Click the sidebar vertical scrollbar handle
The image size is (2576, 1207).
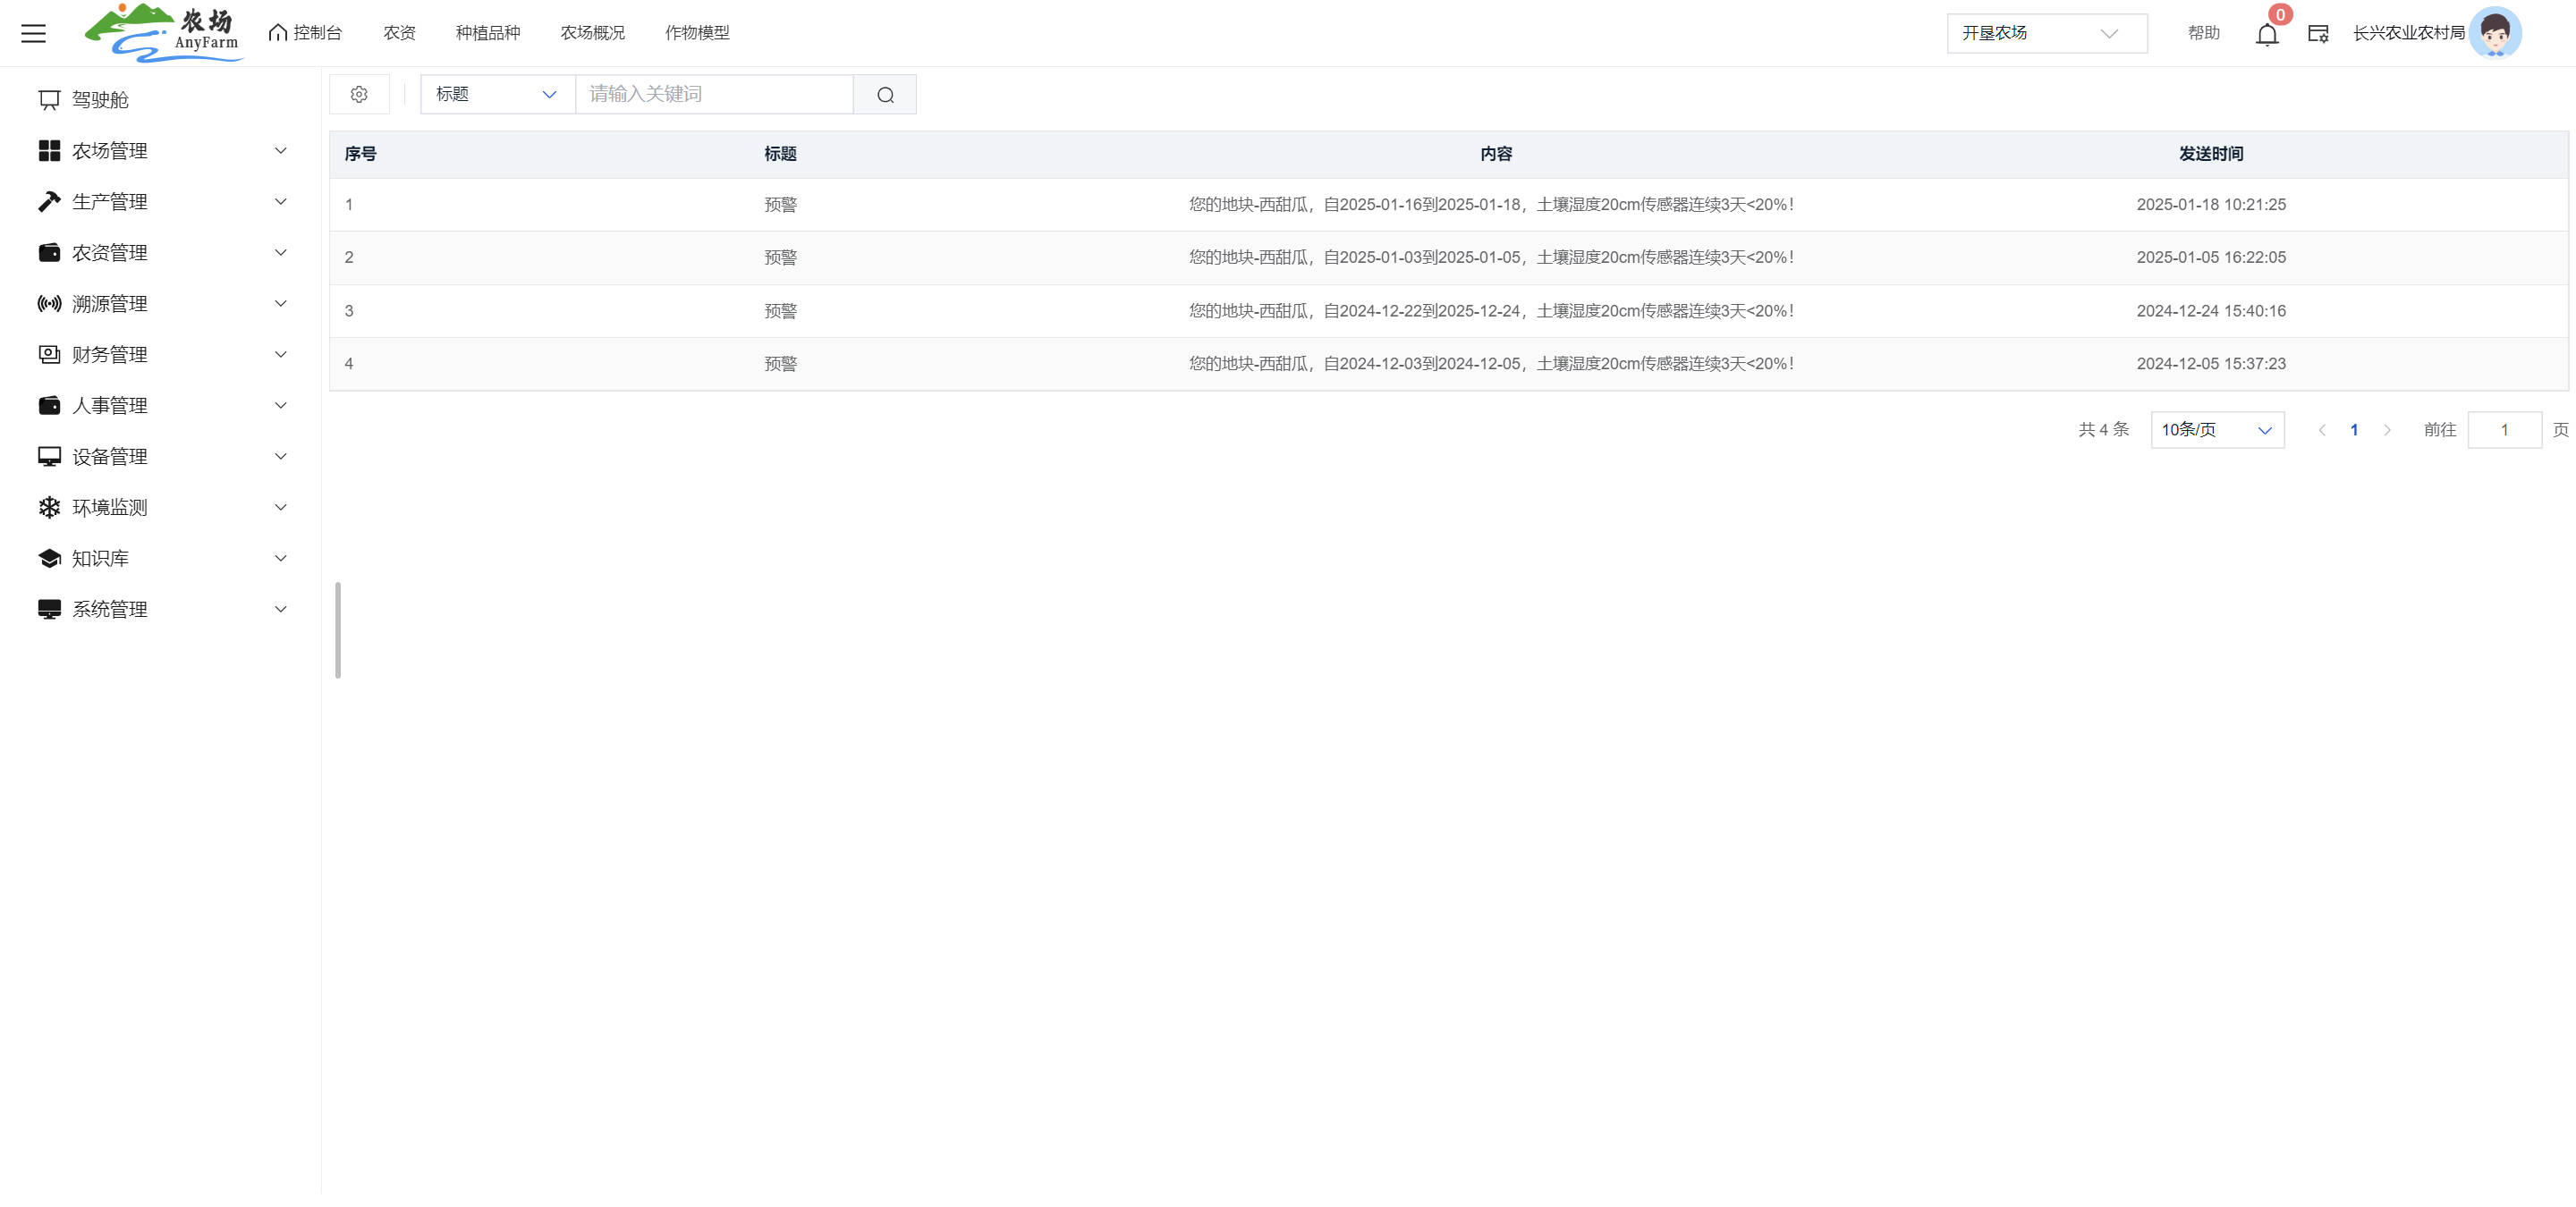pyautogui.click(x=338, y=629)
